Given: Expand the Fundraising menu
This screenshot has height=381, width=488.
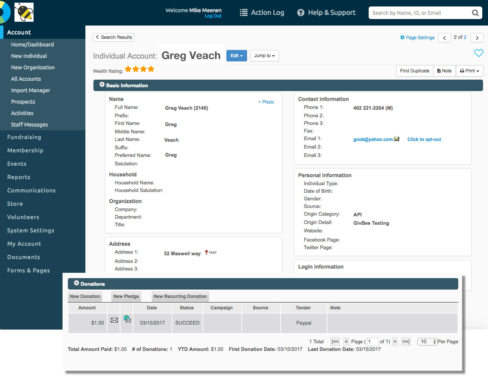Looking at the screenshot, I should [x=24, y=137].
